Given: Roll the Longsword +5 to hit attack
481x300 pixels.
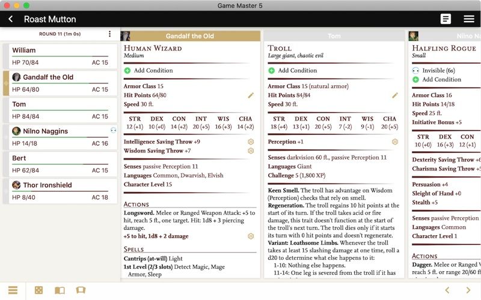Looking at the screenshot, I should 251,236.
